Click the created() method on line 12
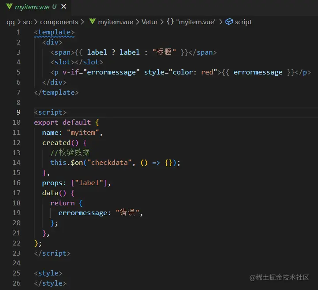This screenshot has width=318, height=290. click(60, 143)
